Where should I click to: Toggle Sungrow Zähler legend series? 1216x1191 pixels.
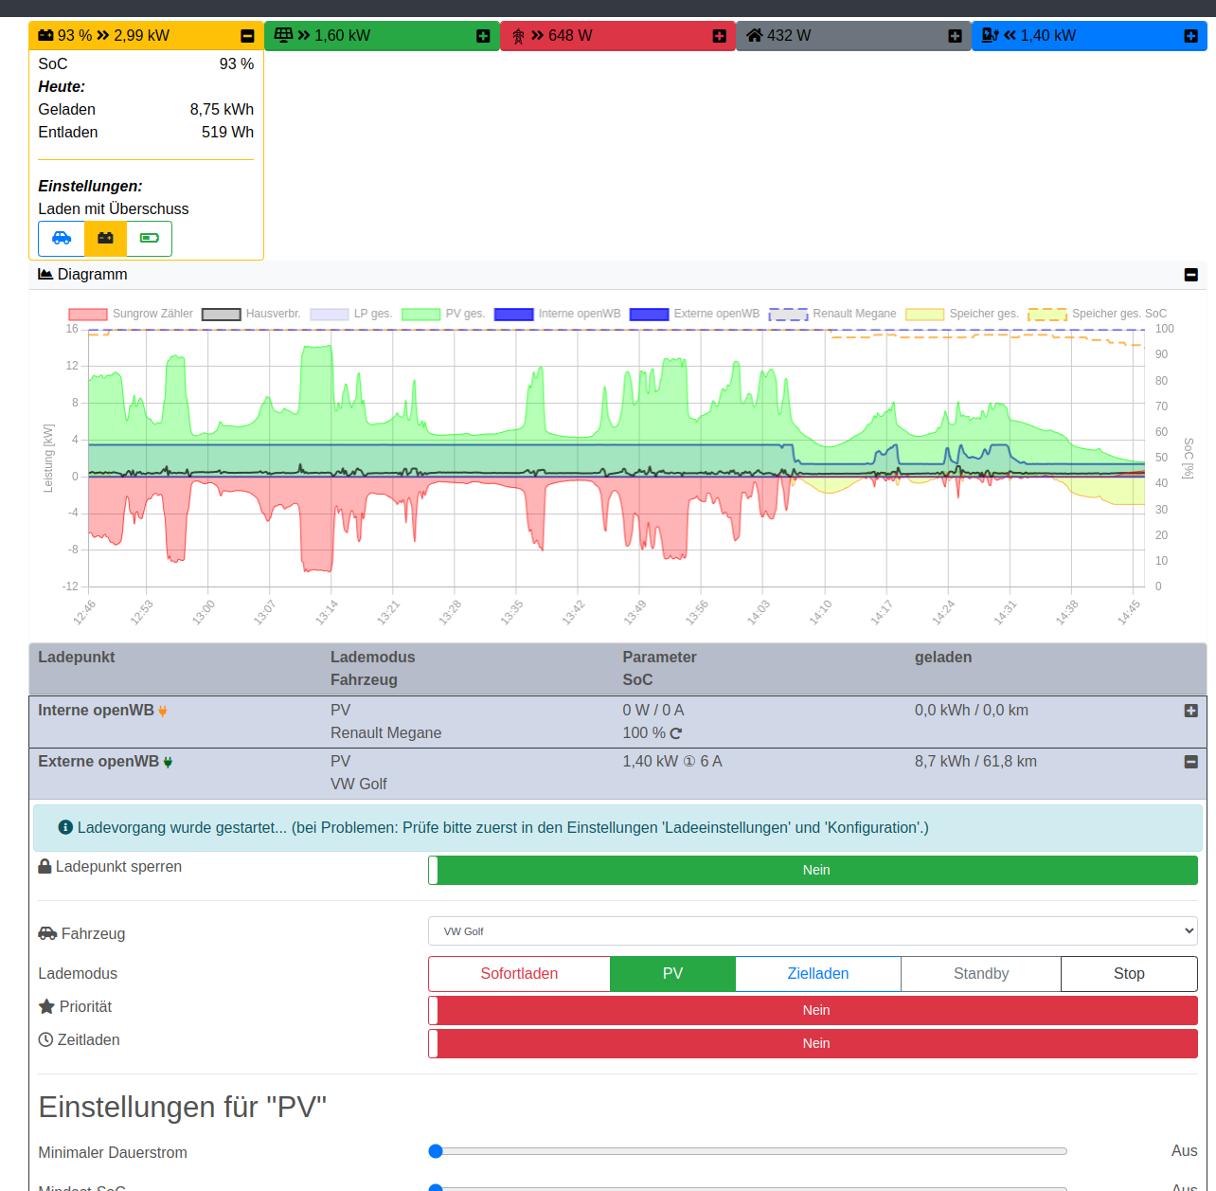click(131, 314)
